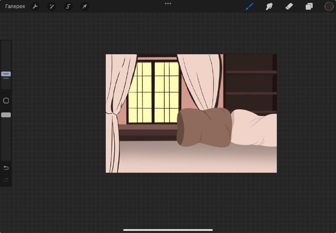Select the Eraser tool
Image resolution: width=336 pixels, height=233 pixels.
[289, 6]
